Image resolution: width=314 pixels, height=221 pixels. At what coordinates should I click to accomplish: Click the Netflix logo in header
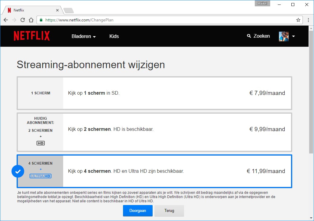pos(32,36)
